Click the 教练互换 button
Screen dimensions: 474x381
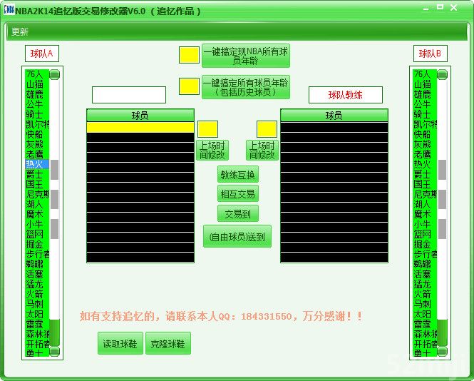point(238,175)
